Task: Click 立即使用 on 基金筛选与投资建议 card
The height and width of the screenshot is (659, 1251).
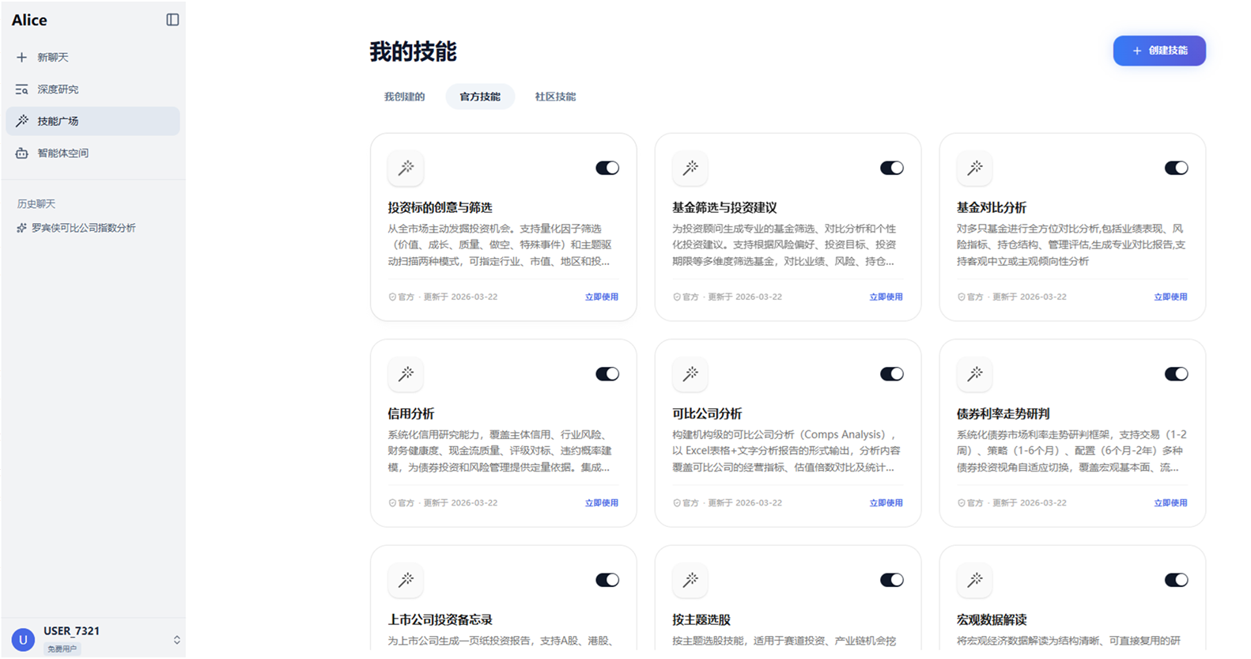Action: [x=886, y=297]
